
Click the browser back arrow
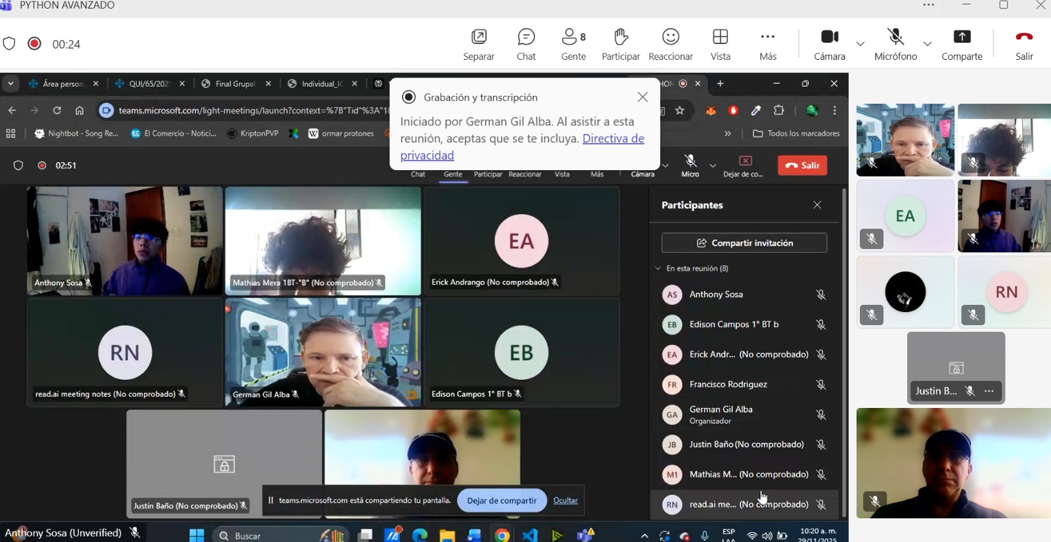(12, 110)
